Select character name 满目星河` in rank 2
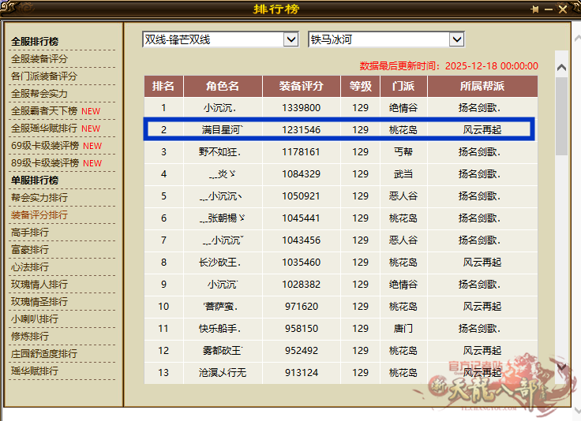The height and width of the screenshot is (421, 581). click(223, 130)
